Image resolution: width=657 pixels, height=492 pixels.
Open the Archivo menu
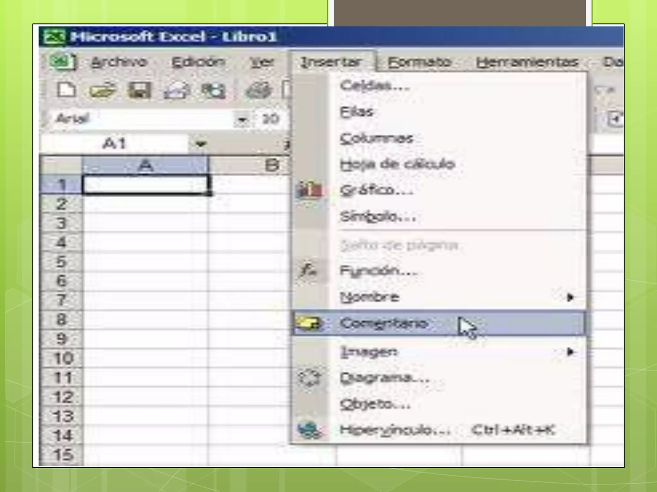(119, 62)
